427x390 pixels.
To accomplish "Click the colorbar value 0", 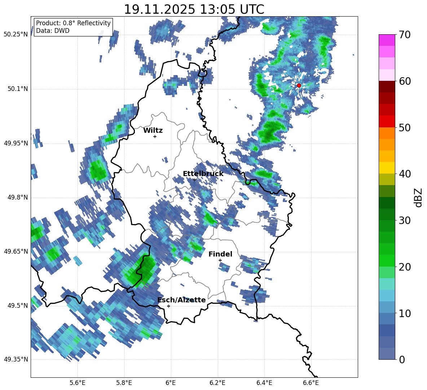I will tap(402, 359).
